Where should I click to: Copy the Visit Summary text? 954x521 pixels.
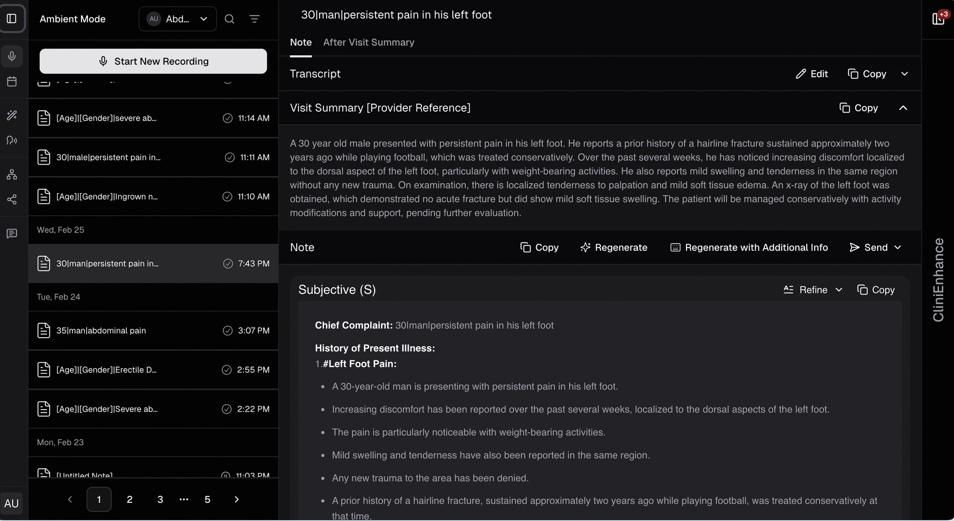tap(859, 108)
